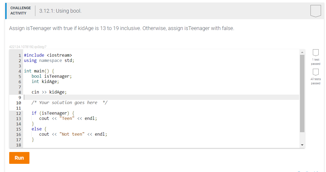This screenshot has width=326, height=172.
Task: Click the completion shield icon at top right
Action: (315, 11)
